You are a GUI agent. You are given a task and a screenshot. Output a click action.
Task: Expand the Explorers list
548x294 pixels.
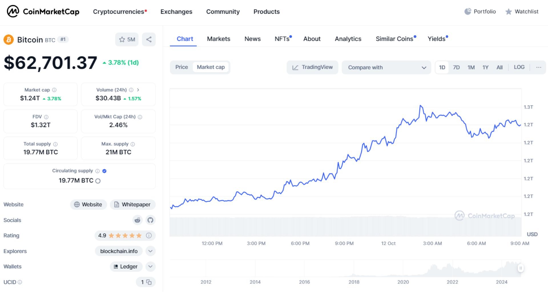coord(150,251)
